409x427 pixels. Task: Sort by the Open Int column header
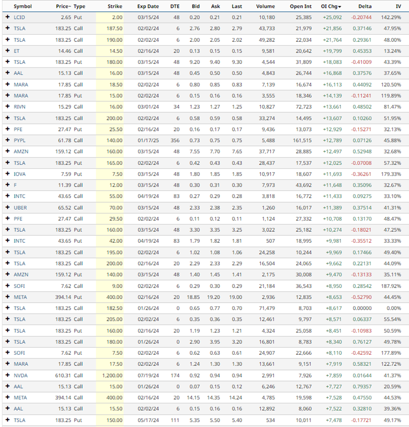coord(301,6)
